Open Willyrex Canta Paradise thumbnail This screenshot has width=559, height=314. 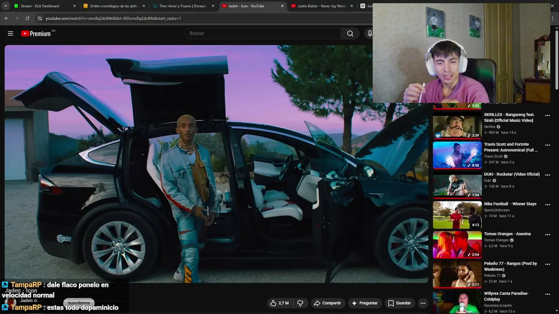(457, 302)
